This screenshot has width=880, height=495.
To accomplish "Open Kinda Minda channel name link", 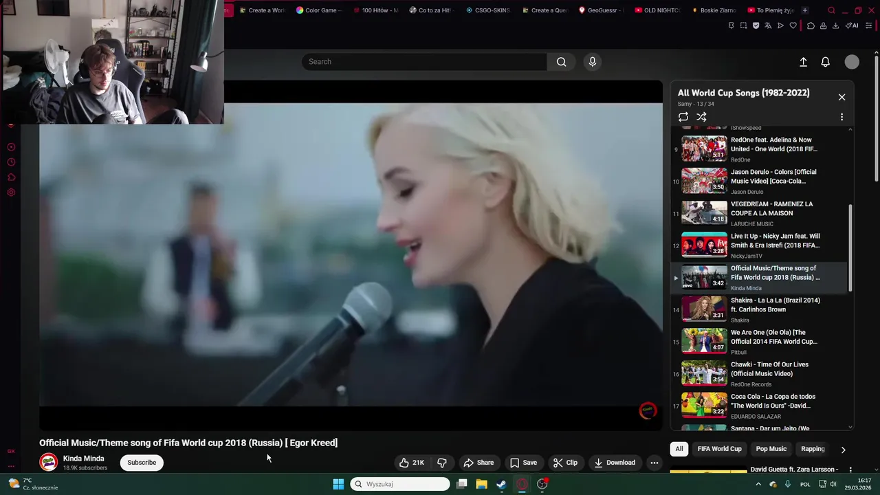I will [84, 459].
